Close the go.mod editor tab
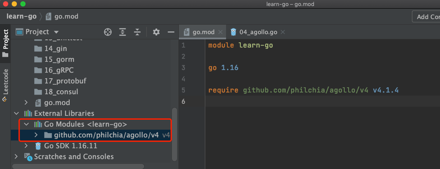Image resolution: width=440 pixels, height=169 pixels. [220, 32]
